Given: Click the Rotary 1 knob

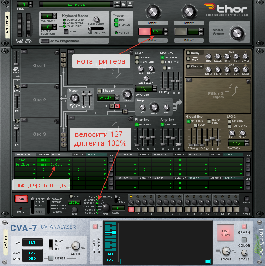Looking at the screenshot, I should (x=153, y=12).
